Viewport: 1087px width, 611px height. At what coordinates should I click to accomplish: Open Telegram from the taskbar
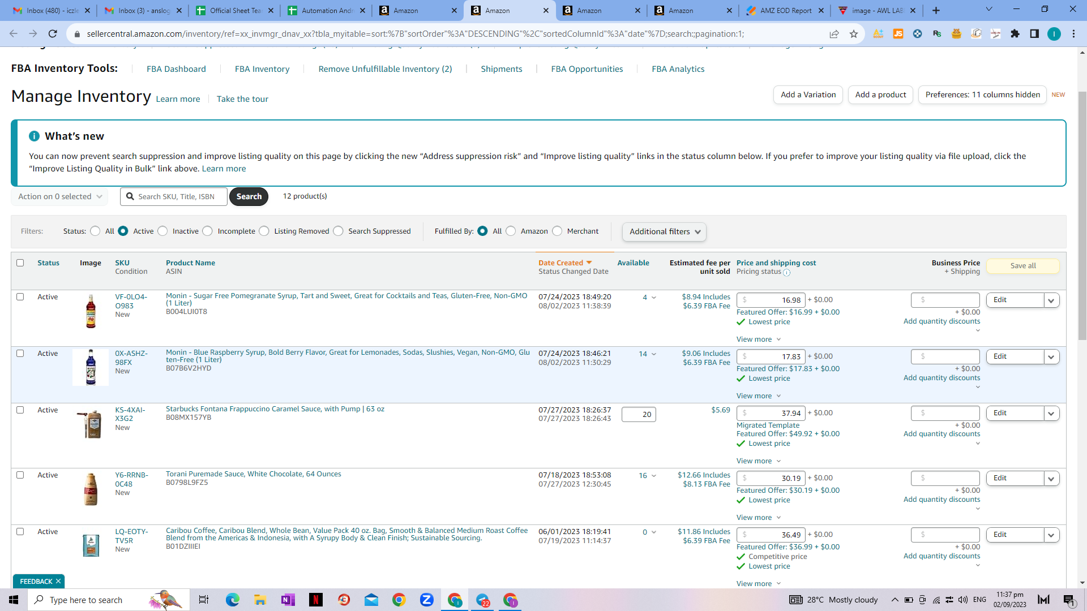pyautogui.click(x=482, y=600)
